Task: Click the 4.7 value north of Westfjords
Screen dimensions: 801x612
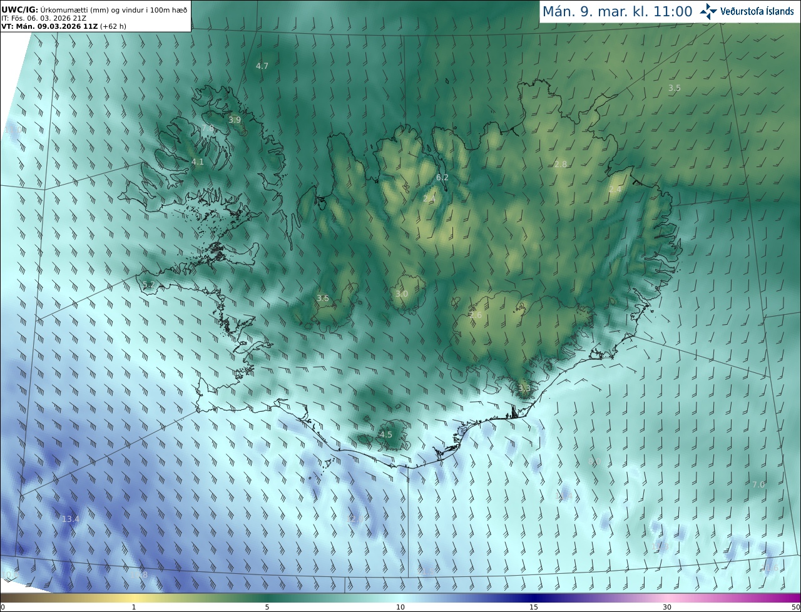Action: tap(262, 66)
